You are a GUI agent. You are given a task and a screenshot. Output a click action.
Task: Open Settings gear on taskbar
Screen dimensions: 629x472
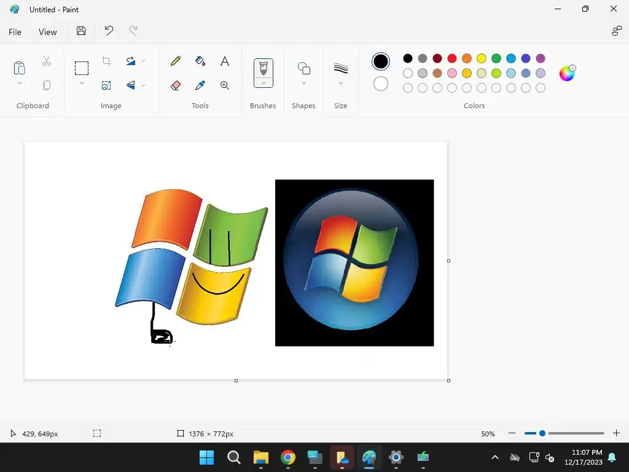point(396,457)
